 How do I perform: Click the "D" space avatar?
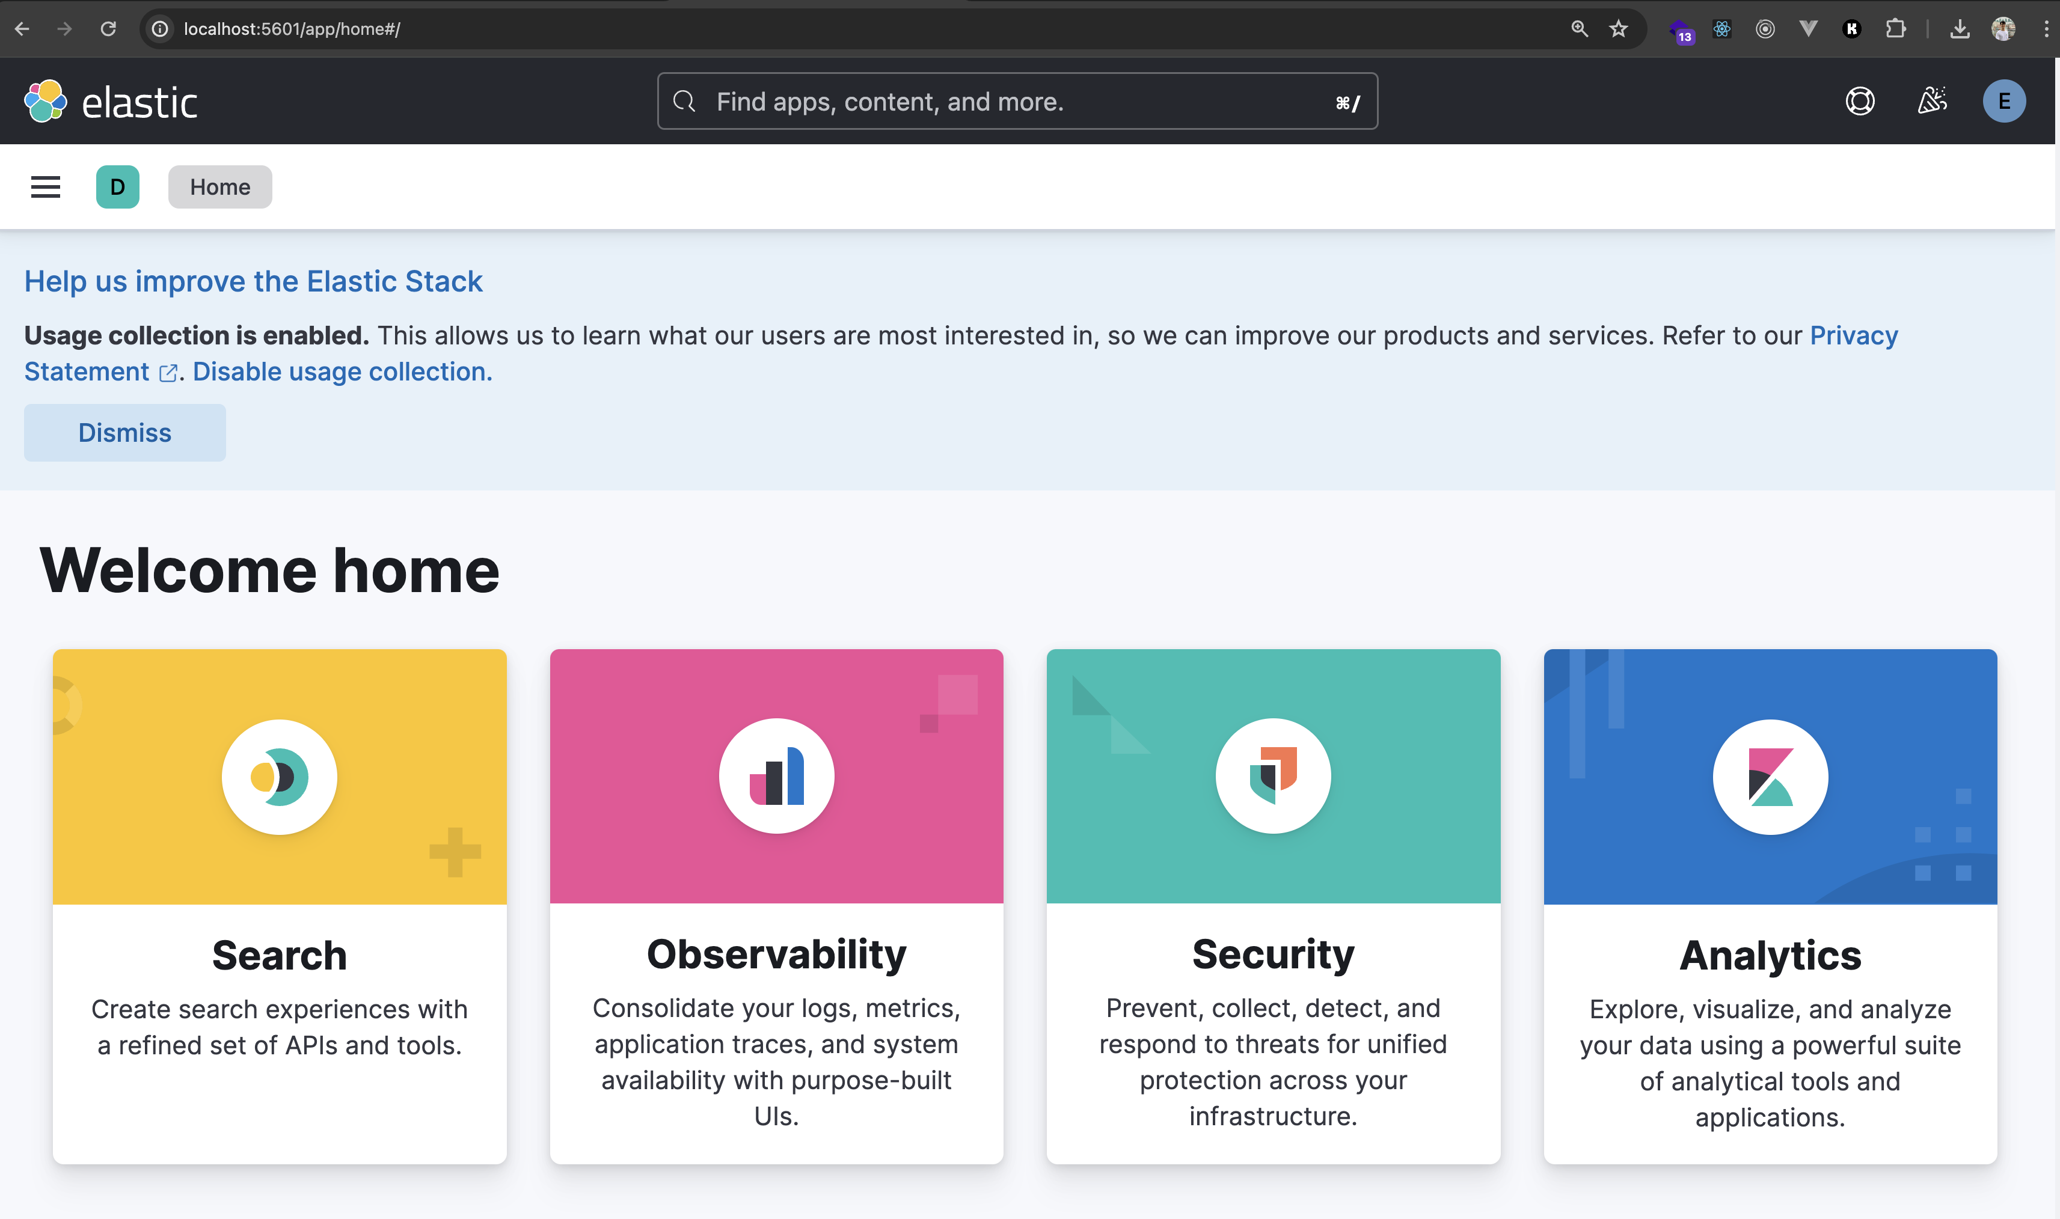pyautogui.click(x=117, y=186)
